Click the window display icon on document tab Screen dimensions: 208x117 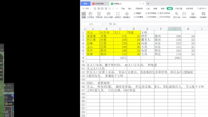tap(140, 4)
